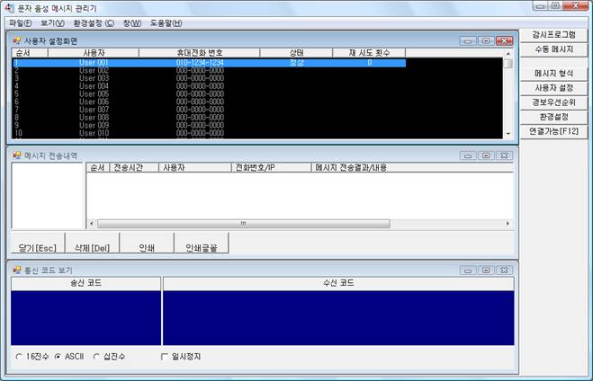Minimize the 메시지 전송내역 sub-window
The image size is (593, 381).
(467, 155)
